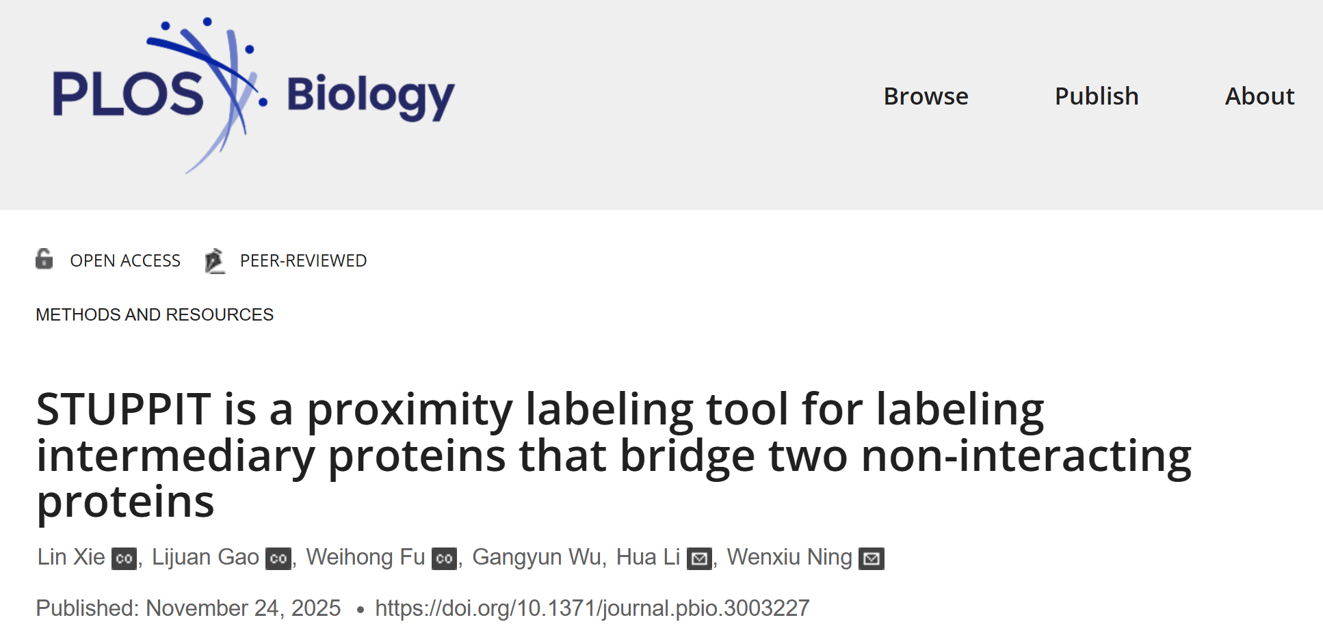Click the open access padlock icon

click(44, 259)
